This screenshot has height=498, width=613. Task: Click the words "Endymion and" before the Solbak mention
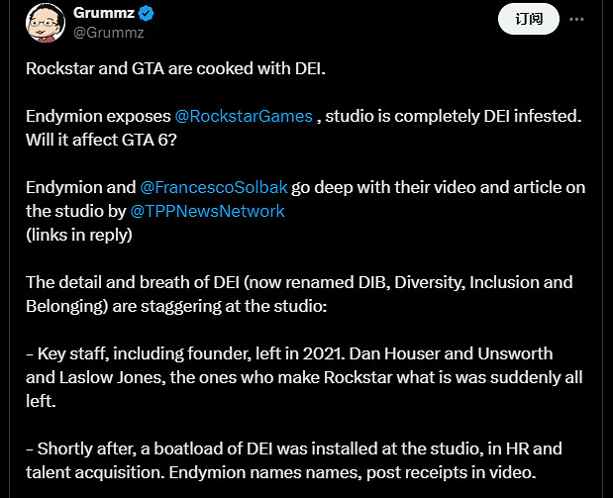[80, 187]
